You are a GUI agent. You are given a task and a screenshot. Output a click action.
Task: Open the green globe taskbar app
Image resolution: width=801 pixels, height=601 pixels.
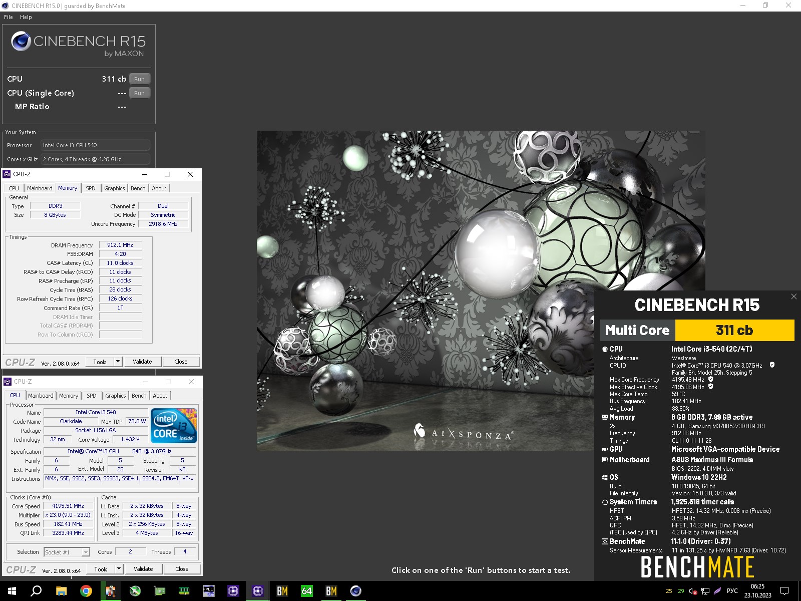coord(135,591)
